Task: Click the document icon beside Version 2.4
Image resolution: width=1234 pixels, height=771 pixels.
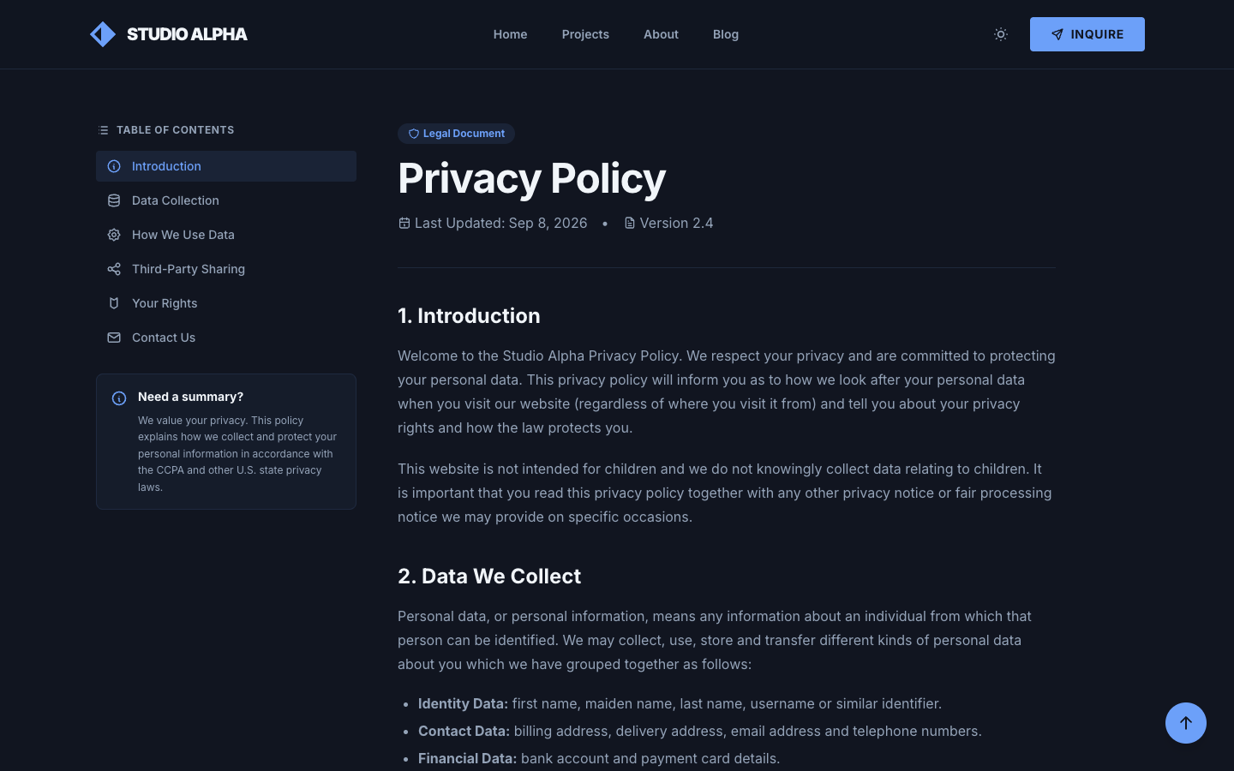Action: point(630,223)
